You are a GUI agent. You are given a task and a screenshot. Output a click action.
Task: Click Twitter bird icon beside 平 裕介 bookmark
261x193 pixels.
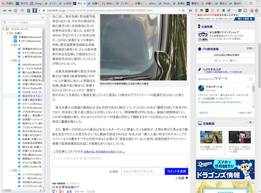click(x=19, y=178)
